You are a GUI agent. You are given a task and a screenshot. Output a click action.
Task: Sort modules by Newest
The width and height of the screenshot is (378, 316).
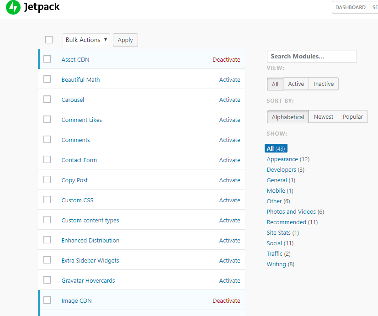pyautogui.click(x=323, y=117)
